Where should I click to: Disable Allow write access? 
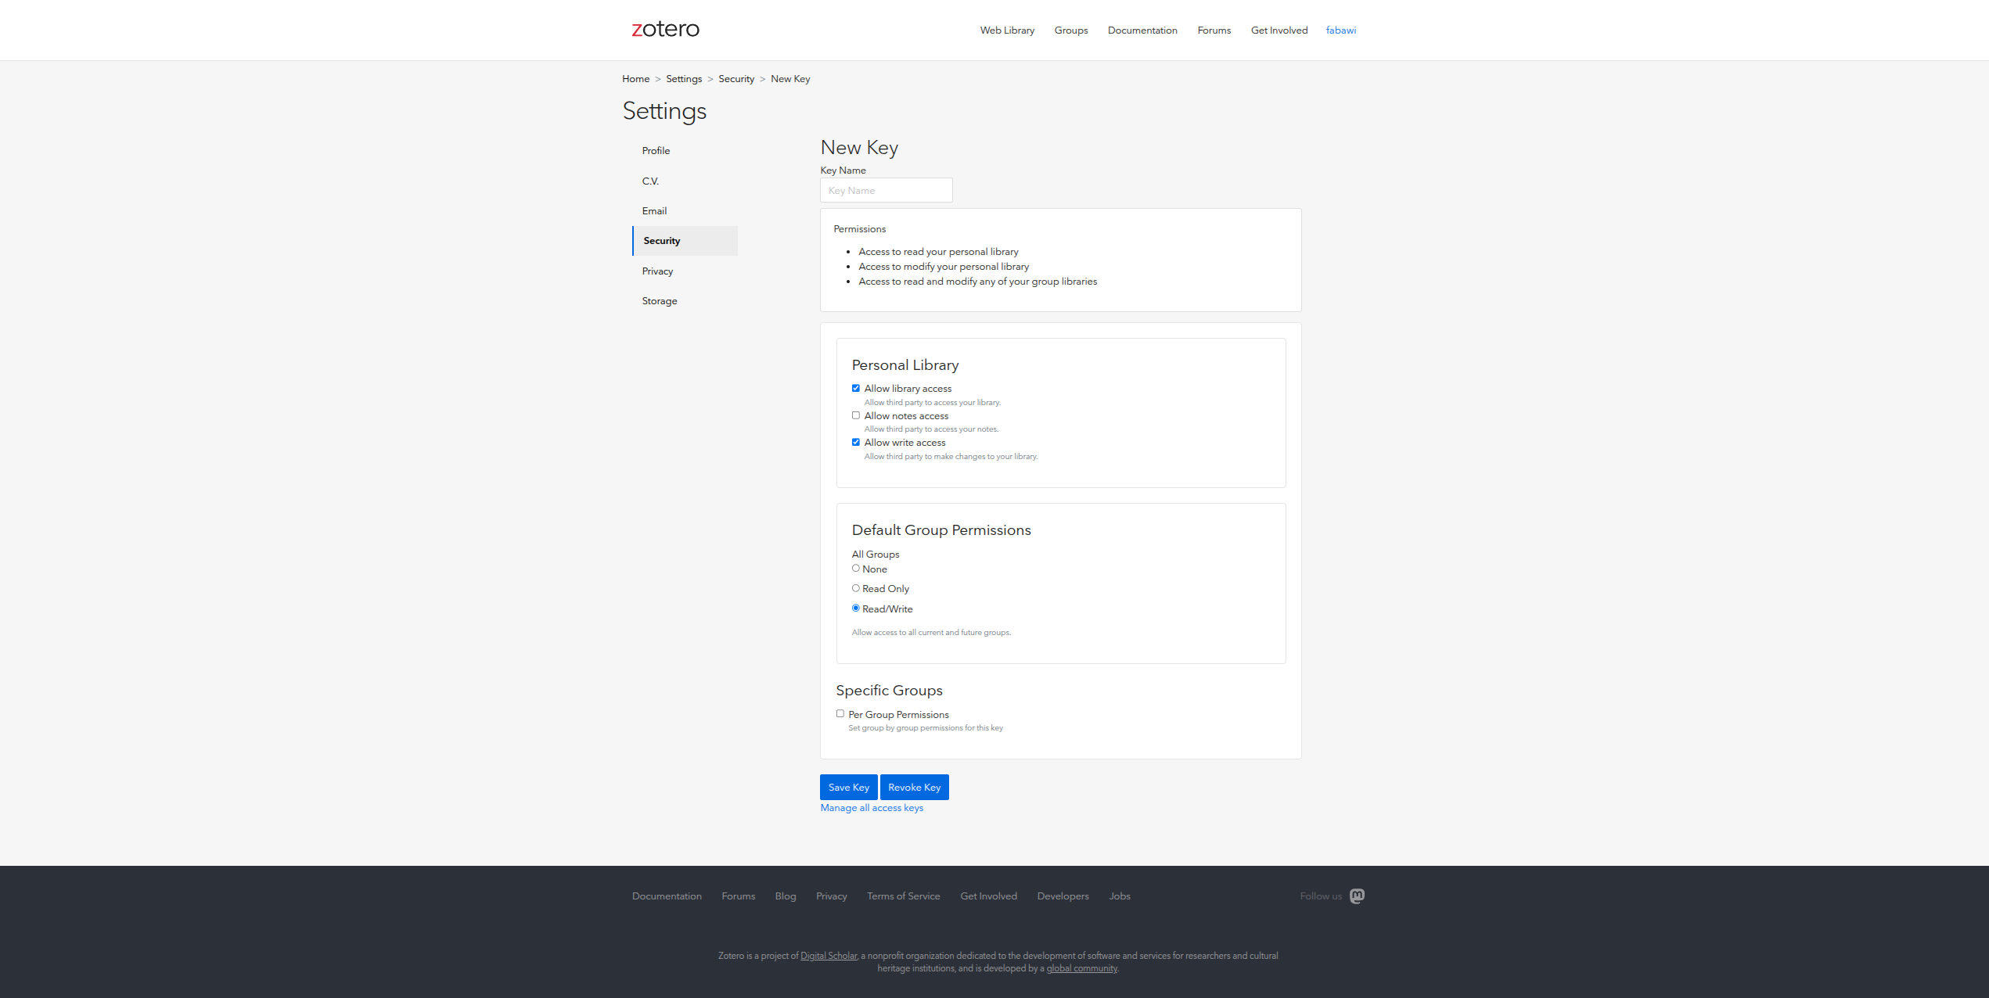pos(855,442)
